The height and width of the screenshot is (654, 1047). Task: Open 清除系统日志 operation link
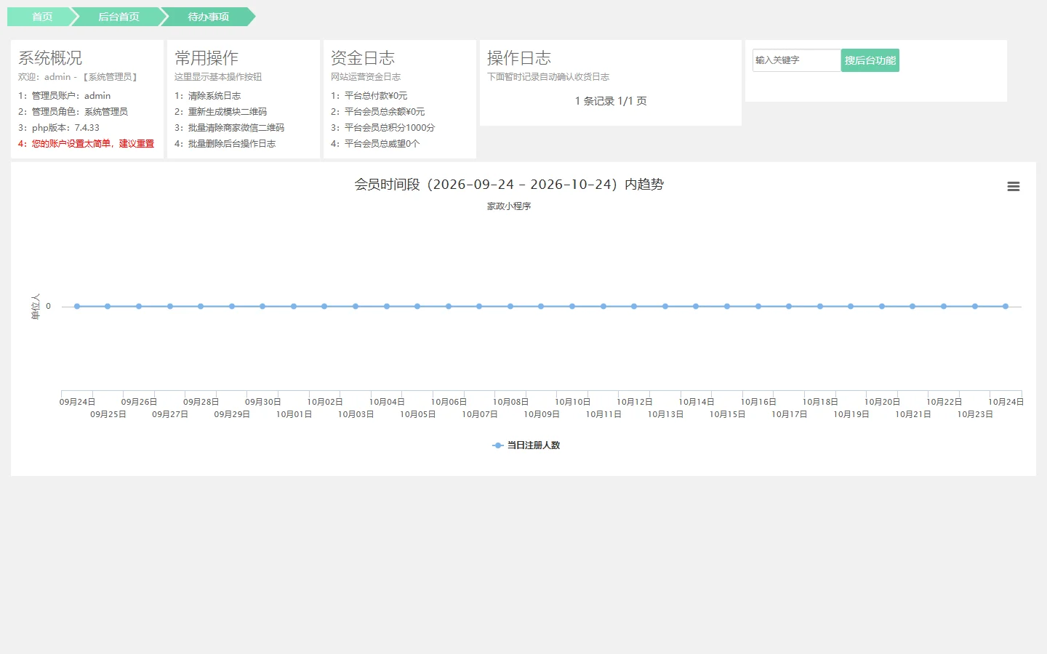click(x=214, y=96)
